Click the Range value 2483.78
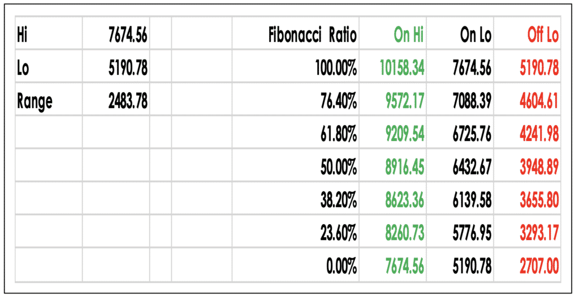This screenshot has width=579, height=299. pyautogui.click(x=128, y=101)
